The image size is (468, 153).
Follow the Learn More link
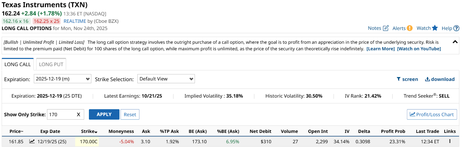pyautogui.click(x=381, y=49)
